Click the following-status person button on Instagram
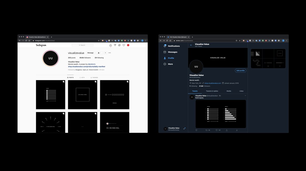The height and width of the screenshot is (171, 306). coord(99,53)
